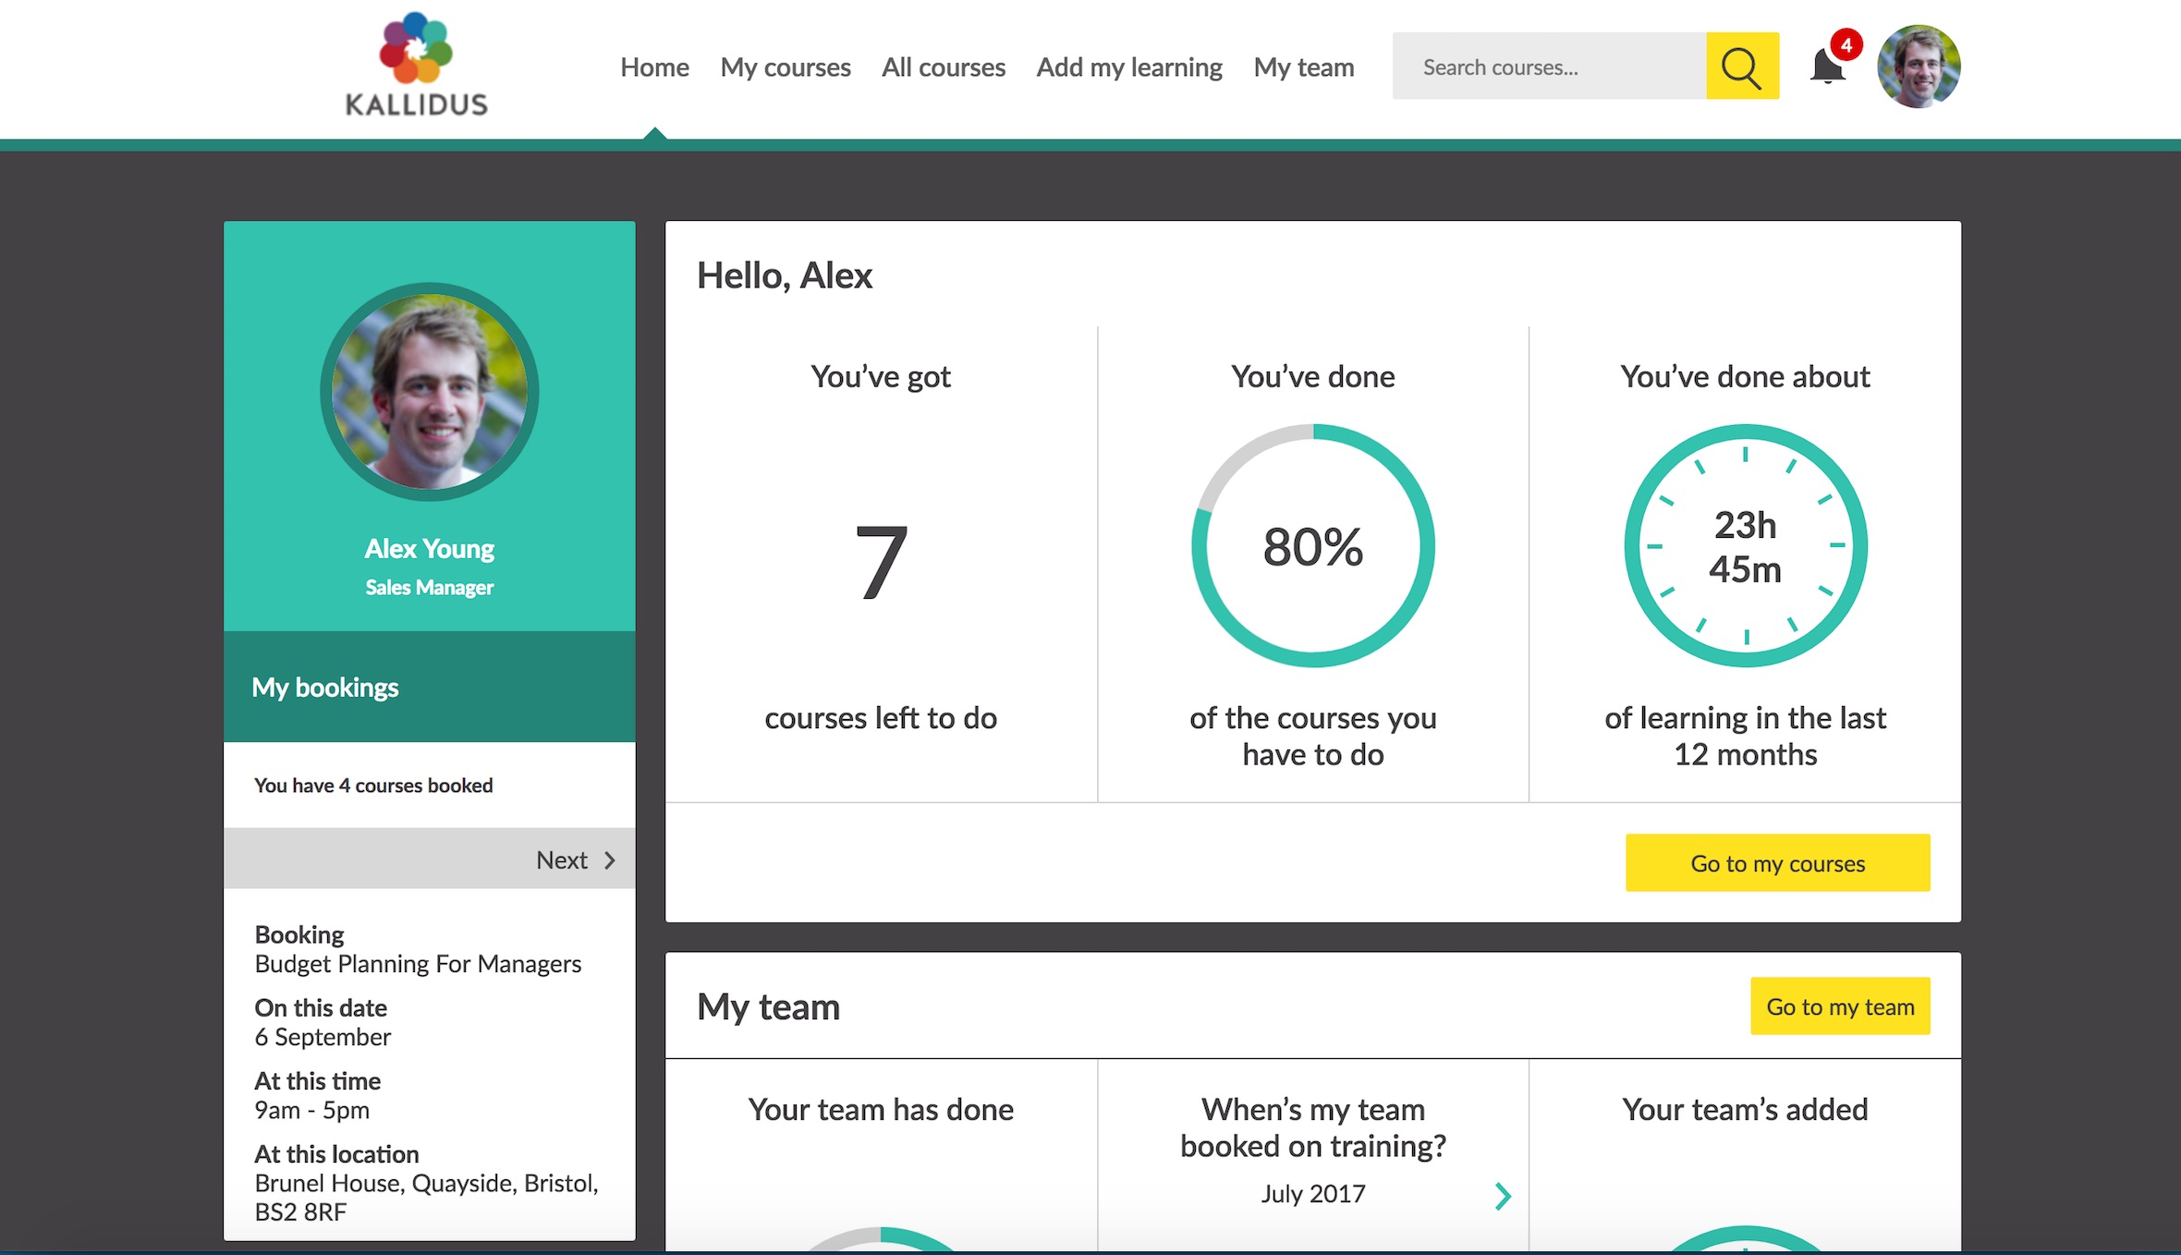This screenshot has height=1255, width=2181.
Task: Open All courses in navigation
Action: coord(943,67)
